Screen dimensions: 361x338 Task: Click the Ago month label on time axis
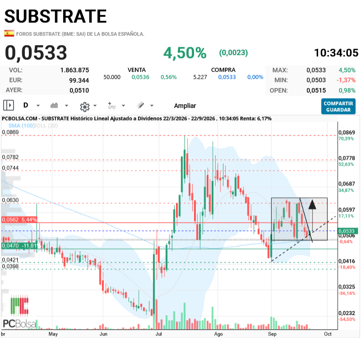pos(218,334)
